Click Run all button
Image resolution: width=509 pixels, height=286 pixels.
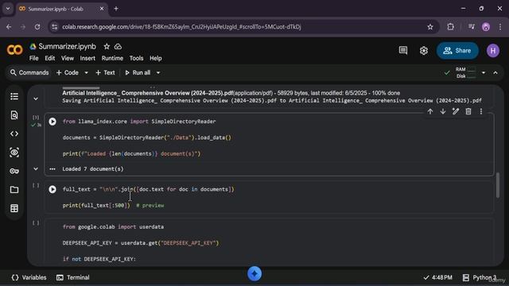(138, 72)
